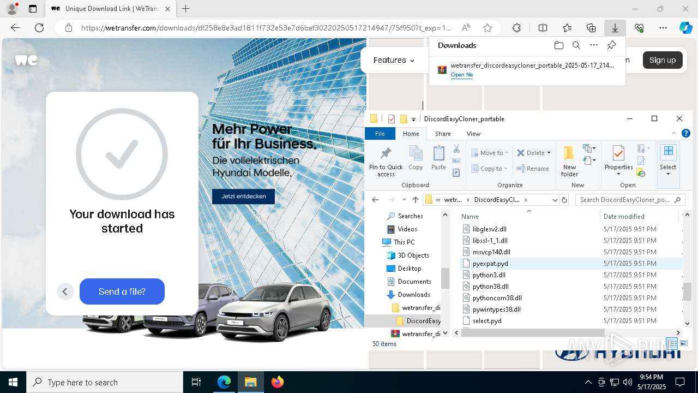Click Copy in the Explorer ribbon
698x393 pixels.
[x=416, y=158]
